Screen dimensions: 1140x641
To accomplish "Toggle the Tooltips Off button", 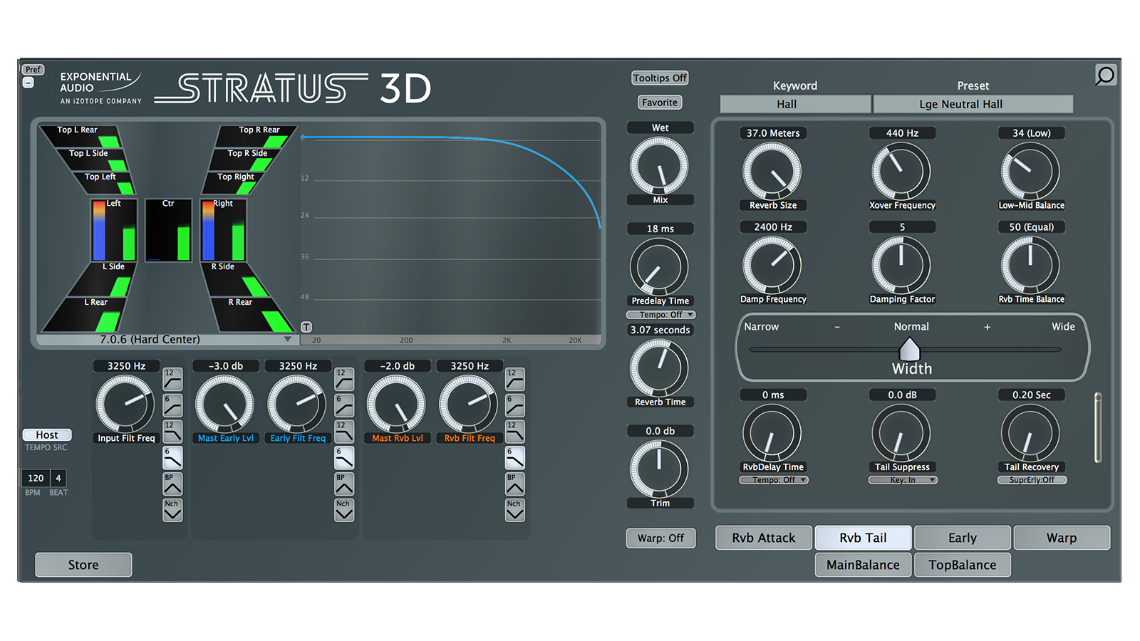I will [x=660, y=78].
